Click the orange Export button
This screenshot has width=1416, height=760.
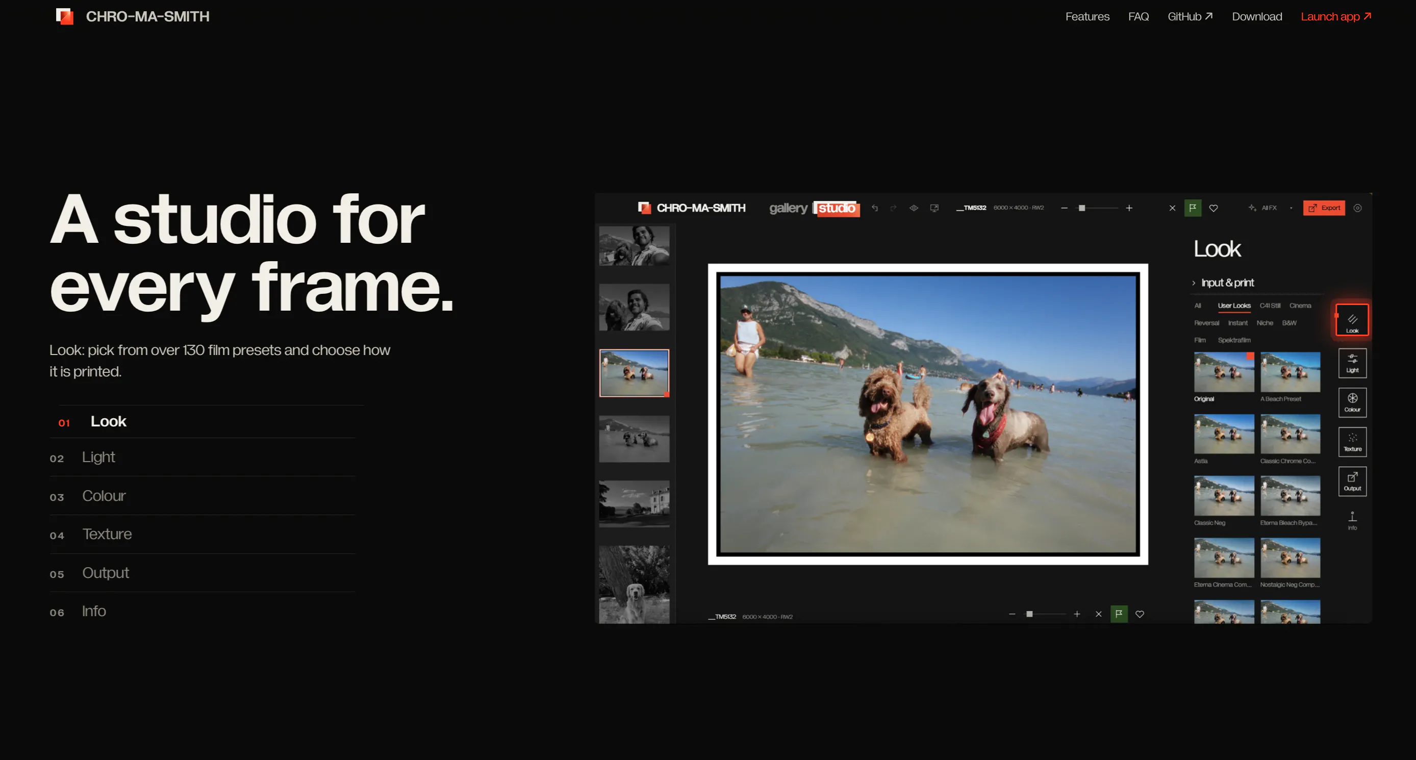(1324, 208)
